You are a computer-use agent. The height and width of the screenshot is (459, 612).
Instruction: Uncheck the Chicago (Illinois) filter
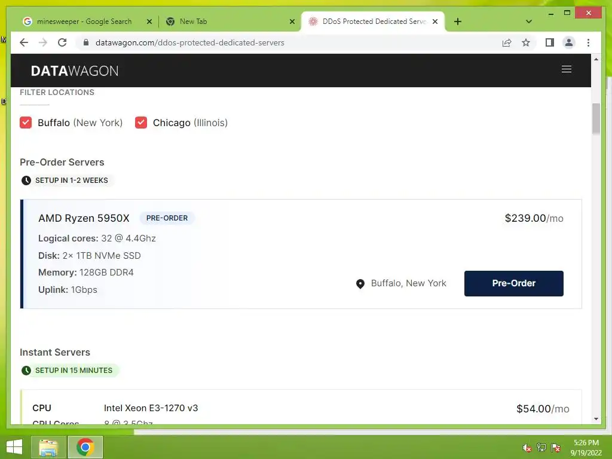click(141, 123)
